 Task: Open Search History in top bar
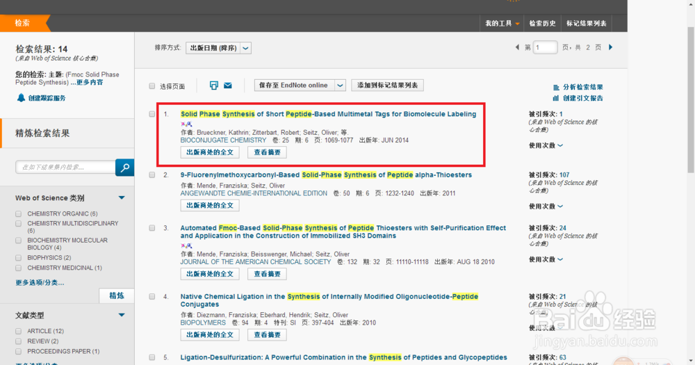pos(543,24)
